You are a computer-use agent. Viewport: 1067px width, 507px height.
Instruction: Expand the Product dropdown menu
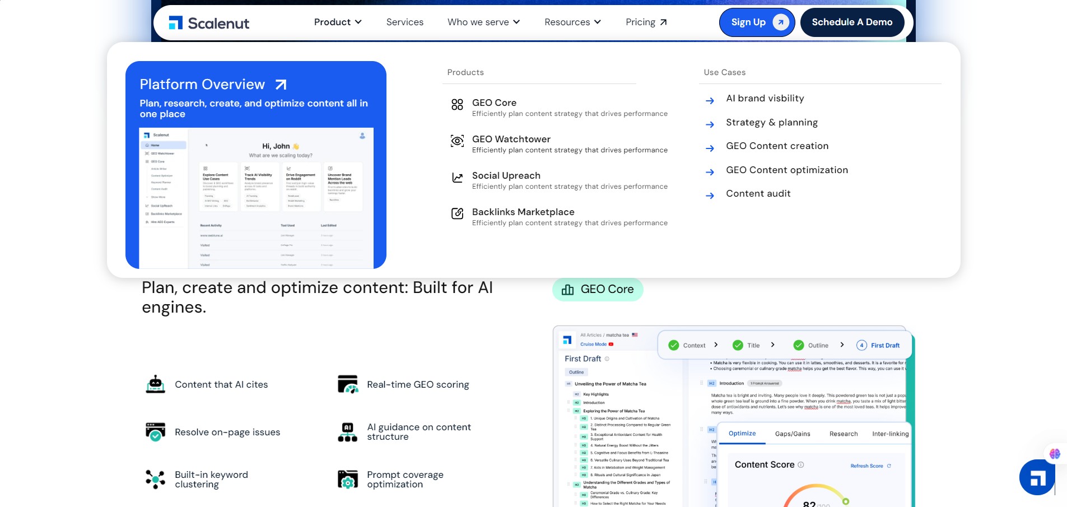338,22
